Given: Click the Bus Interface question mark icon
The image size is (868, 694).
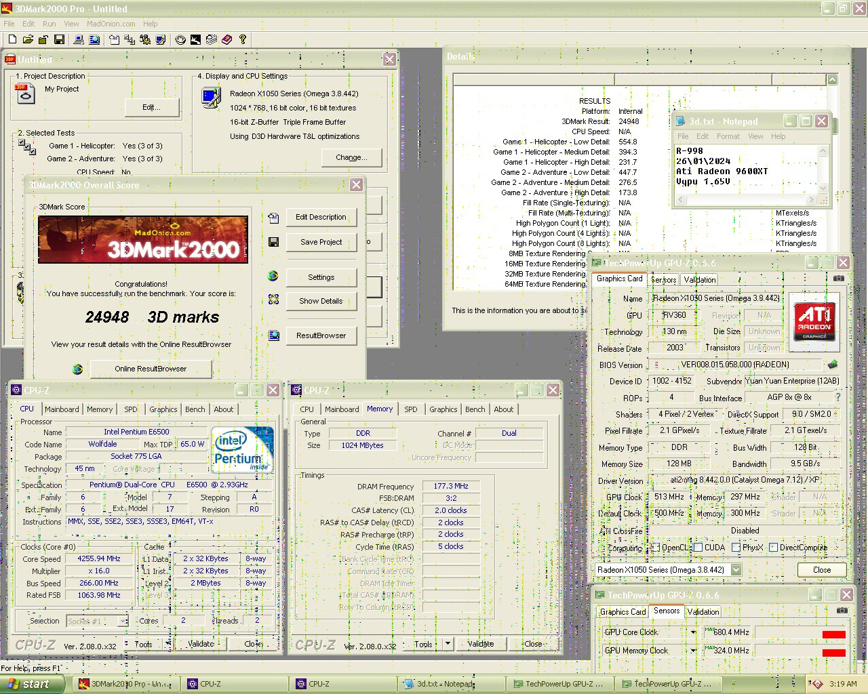Looking at the screenshot, I should 838,397.
